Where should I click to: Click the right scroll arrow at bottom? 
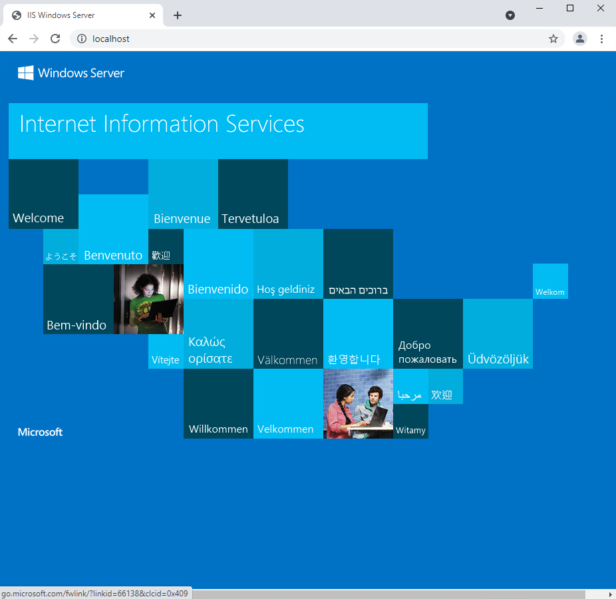tap(610, 594)
